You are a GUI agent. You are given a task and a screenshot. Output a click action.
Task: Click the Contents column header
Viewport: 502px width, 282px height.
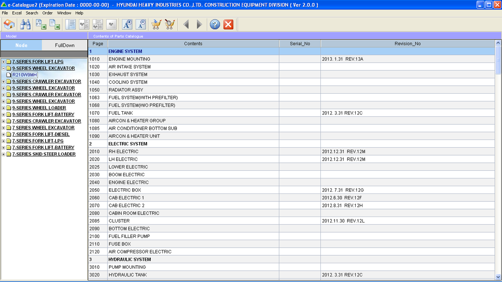pos(193,43)
